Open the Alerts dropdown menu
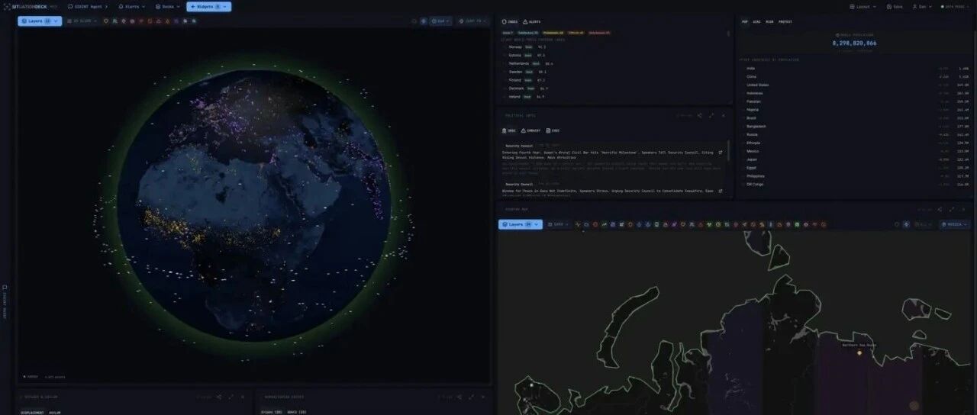The image size is (977, 415). point(131,6)
